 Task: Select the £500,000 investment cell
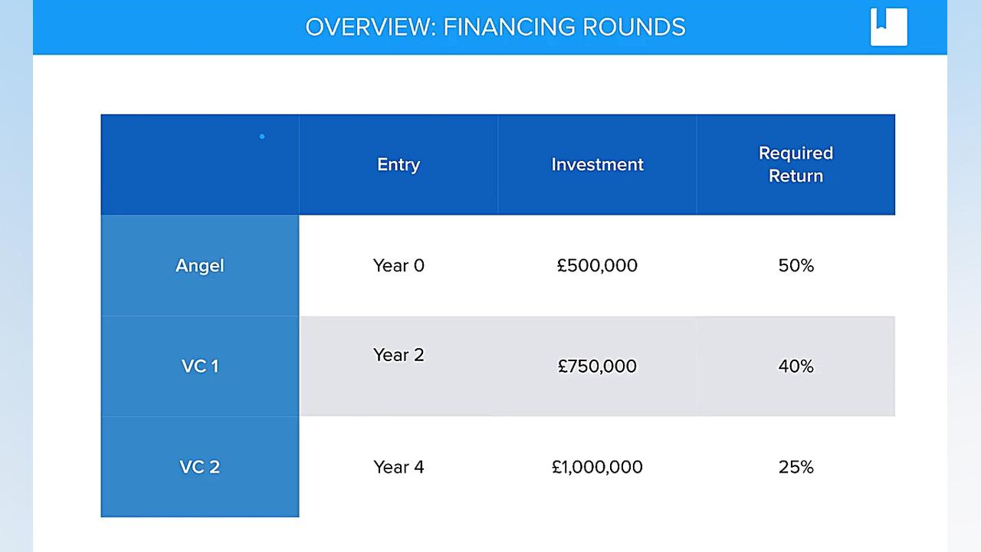597,265
